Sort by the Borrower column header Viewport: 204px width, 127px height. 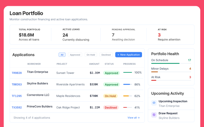click(x=34, y=64)
